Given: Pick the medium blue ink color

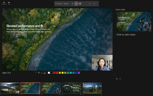Looking at the screenshot, I should pos(73,73).
